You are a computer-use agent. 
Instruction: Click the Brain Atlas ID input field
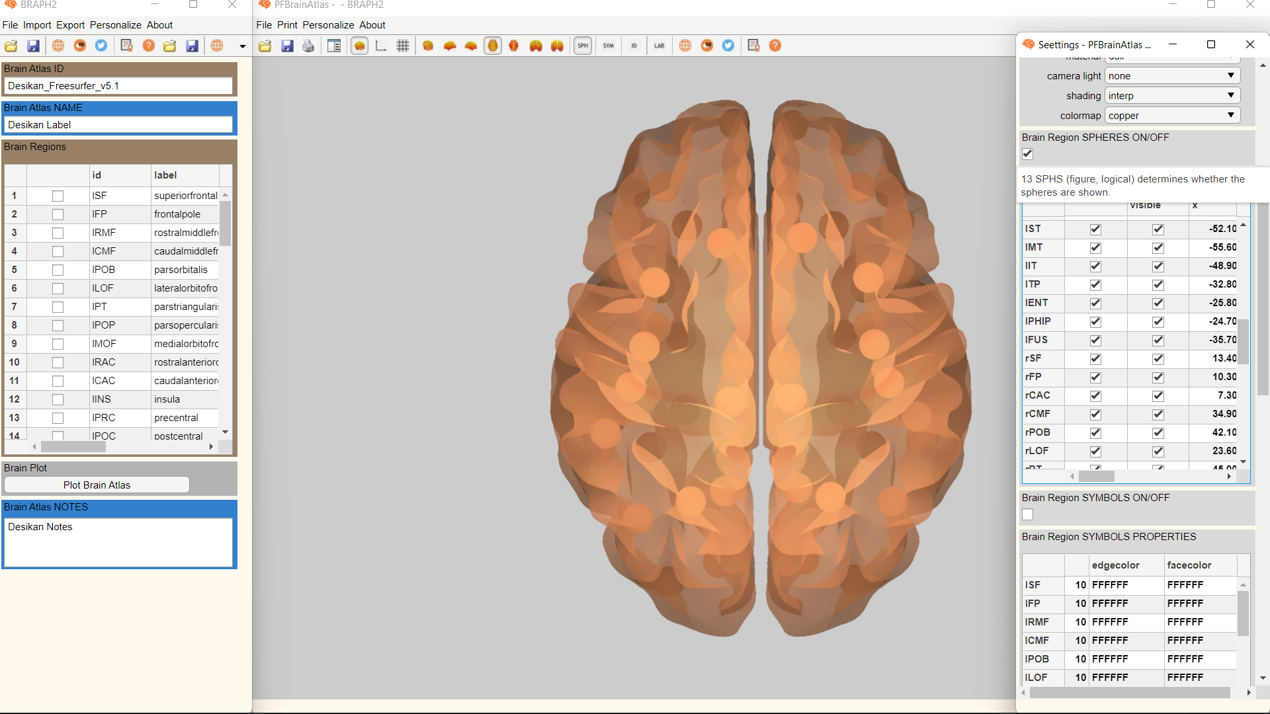pyautogui.click(x=119, y=86)
